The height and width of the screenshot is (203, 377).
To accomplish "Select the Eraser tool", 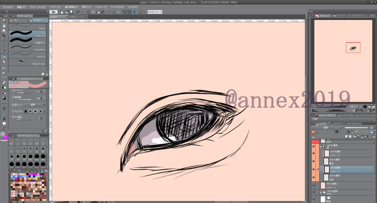I will pos(4,82).
